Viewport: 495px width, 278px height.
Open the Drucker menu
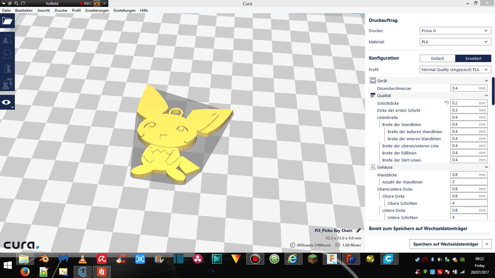[x=61, y=10]
